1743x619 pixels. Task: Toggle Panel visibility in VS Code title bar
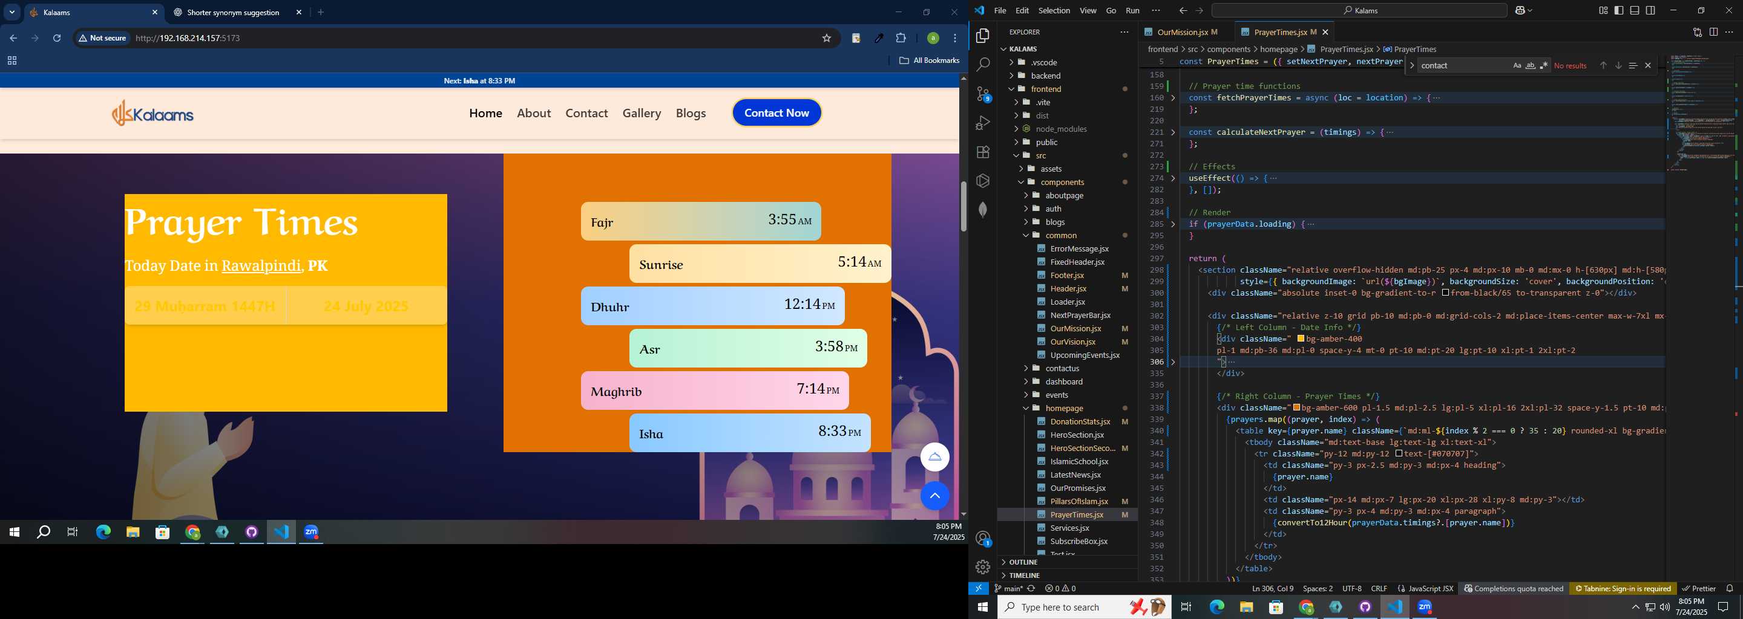1634,10
